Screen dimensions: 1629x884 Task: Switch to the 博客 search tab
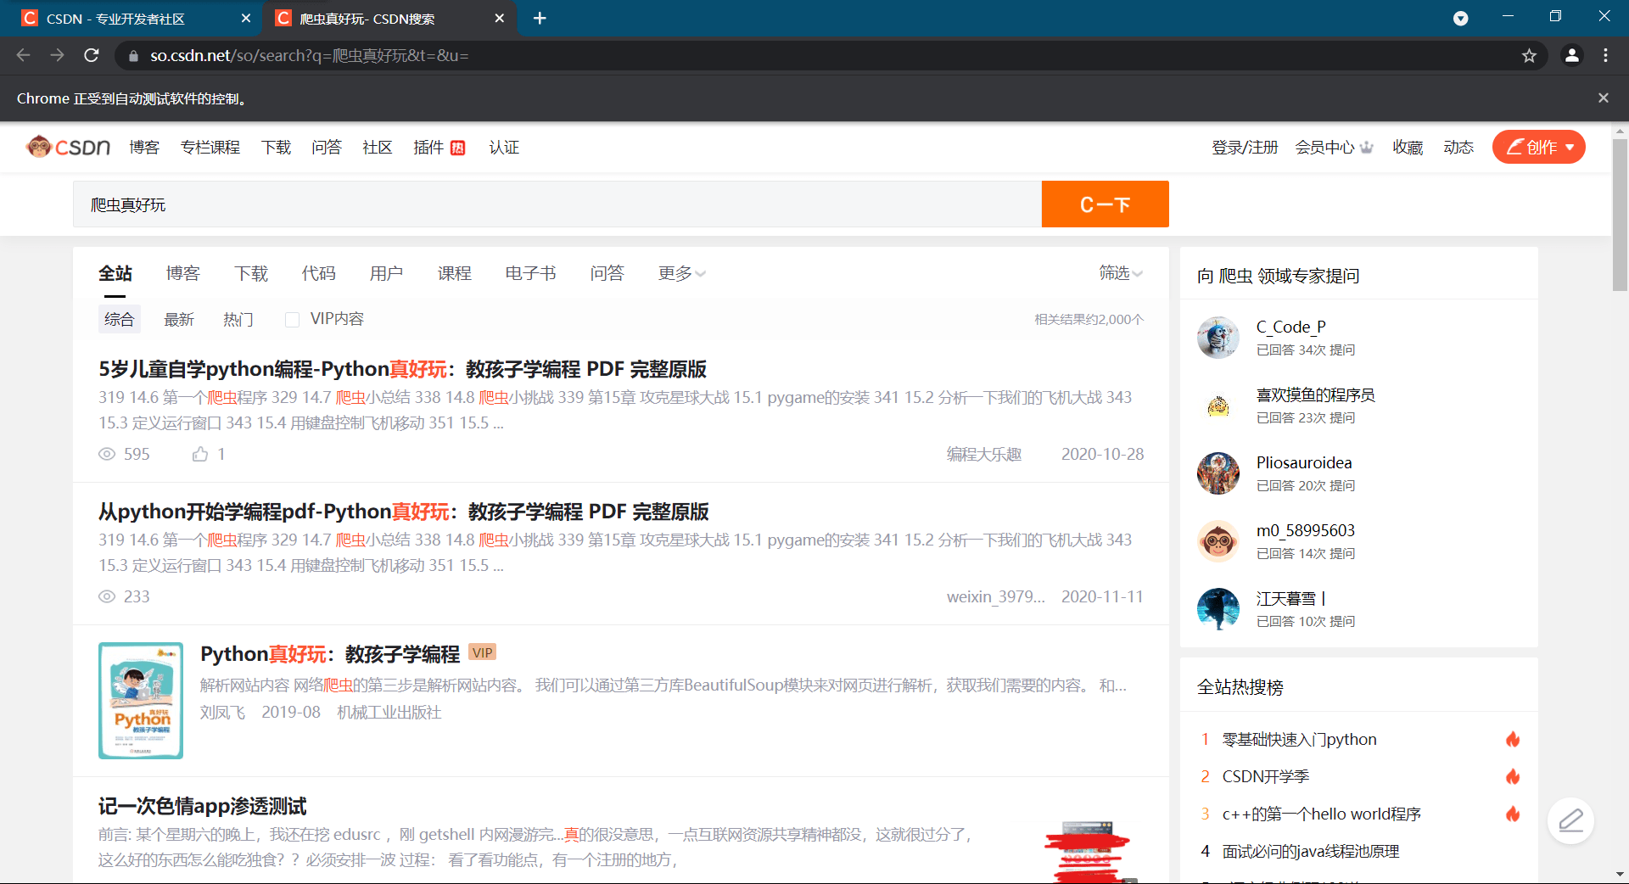coord(183,273)
